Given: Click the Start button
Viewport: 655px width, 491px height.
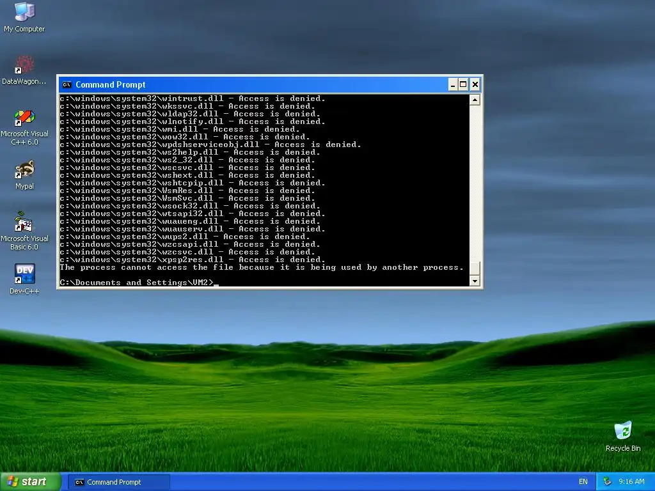Looking at the screenshot, I should point(31,482).
